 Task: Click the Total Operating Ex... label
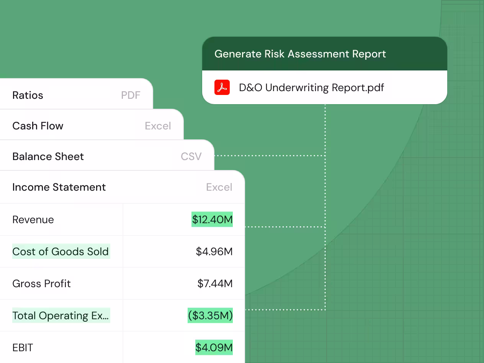tap(61, 315)
